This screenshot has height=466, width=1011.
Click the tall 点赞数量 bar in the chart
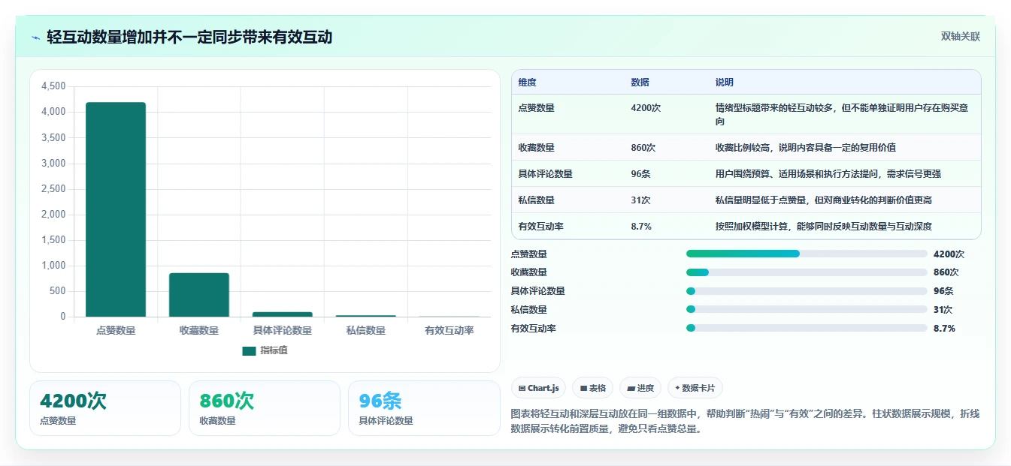[x=116, y=209]
